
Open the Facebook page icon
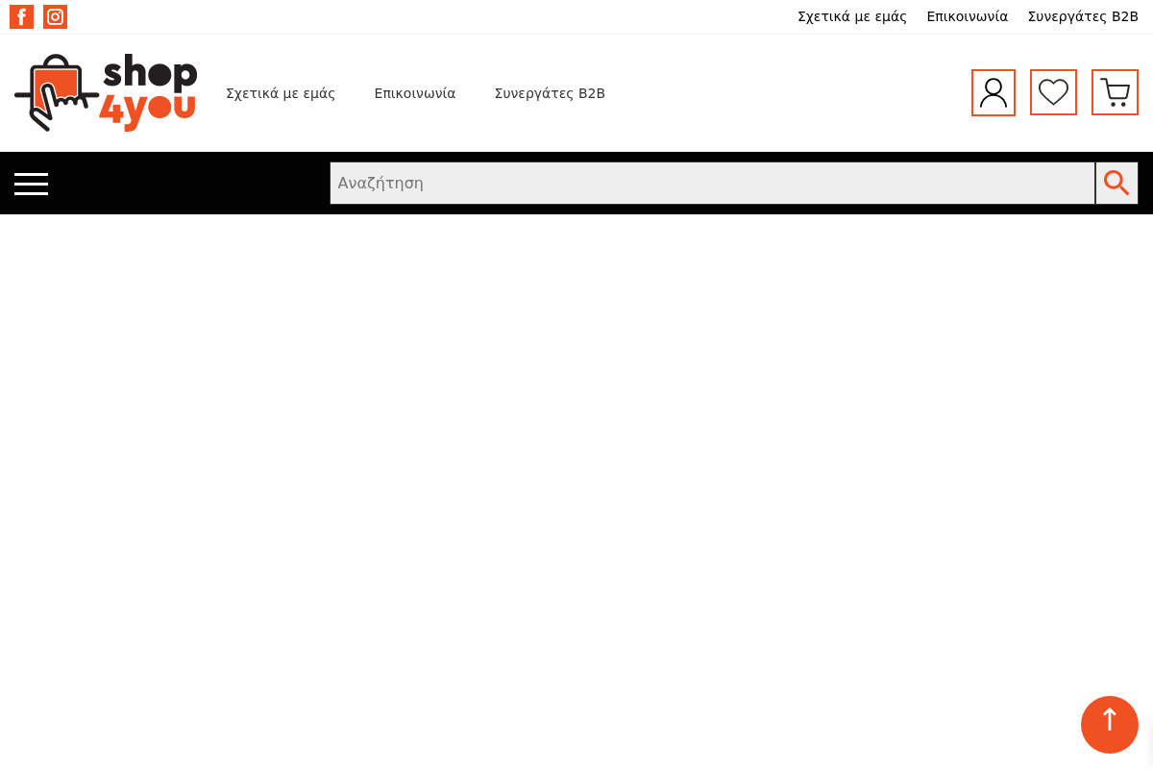coord(21,16)
